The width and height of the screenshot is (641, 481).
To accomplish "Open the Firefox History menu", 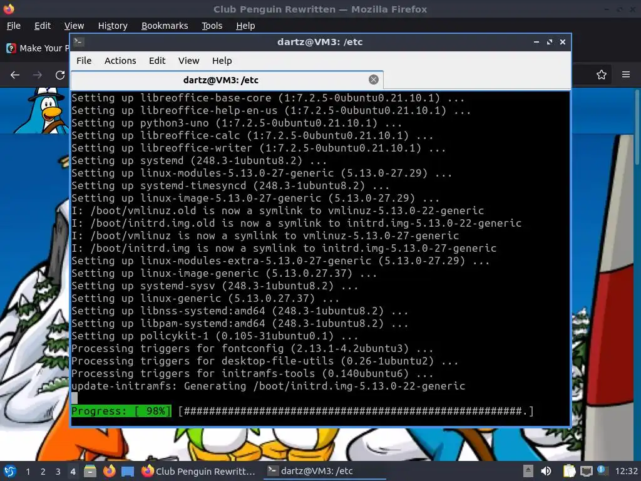I will click(x=113, y=26).
